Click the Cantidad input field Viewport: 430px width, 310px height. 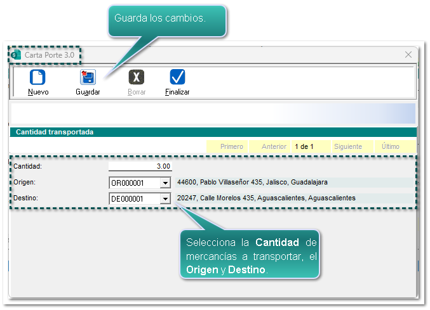coord(140,166)
